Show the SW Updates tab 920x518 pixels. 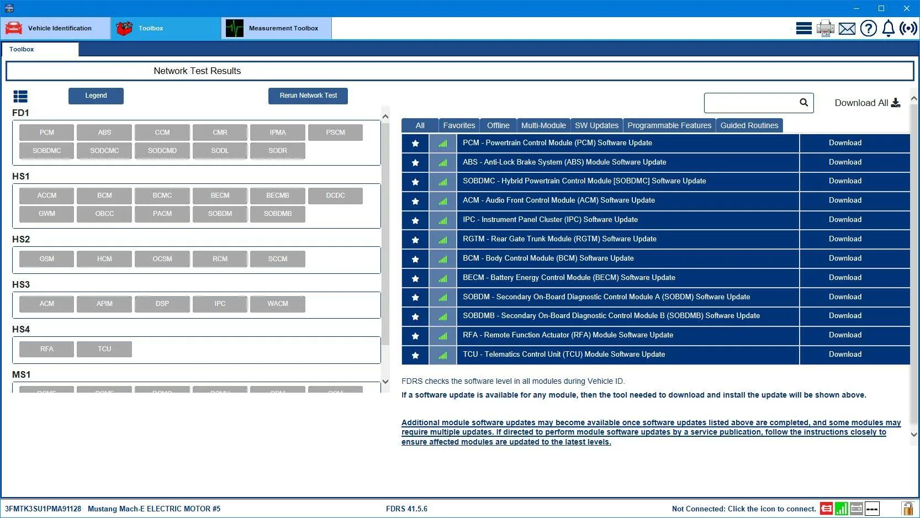(x=596, y=125)
